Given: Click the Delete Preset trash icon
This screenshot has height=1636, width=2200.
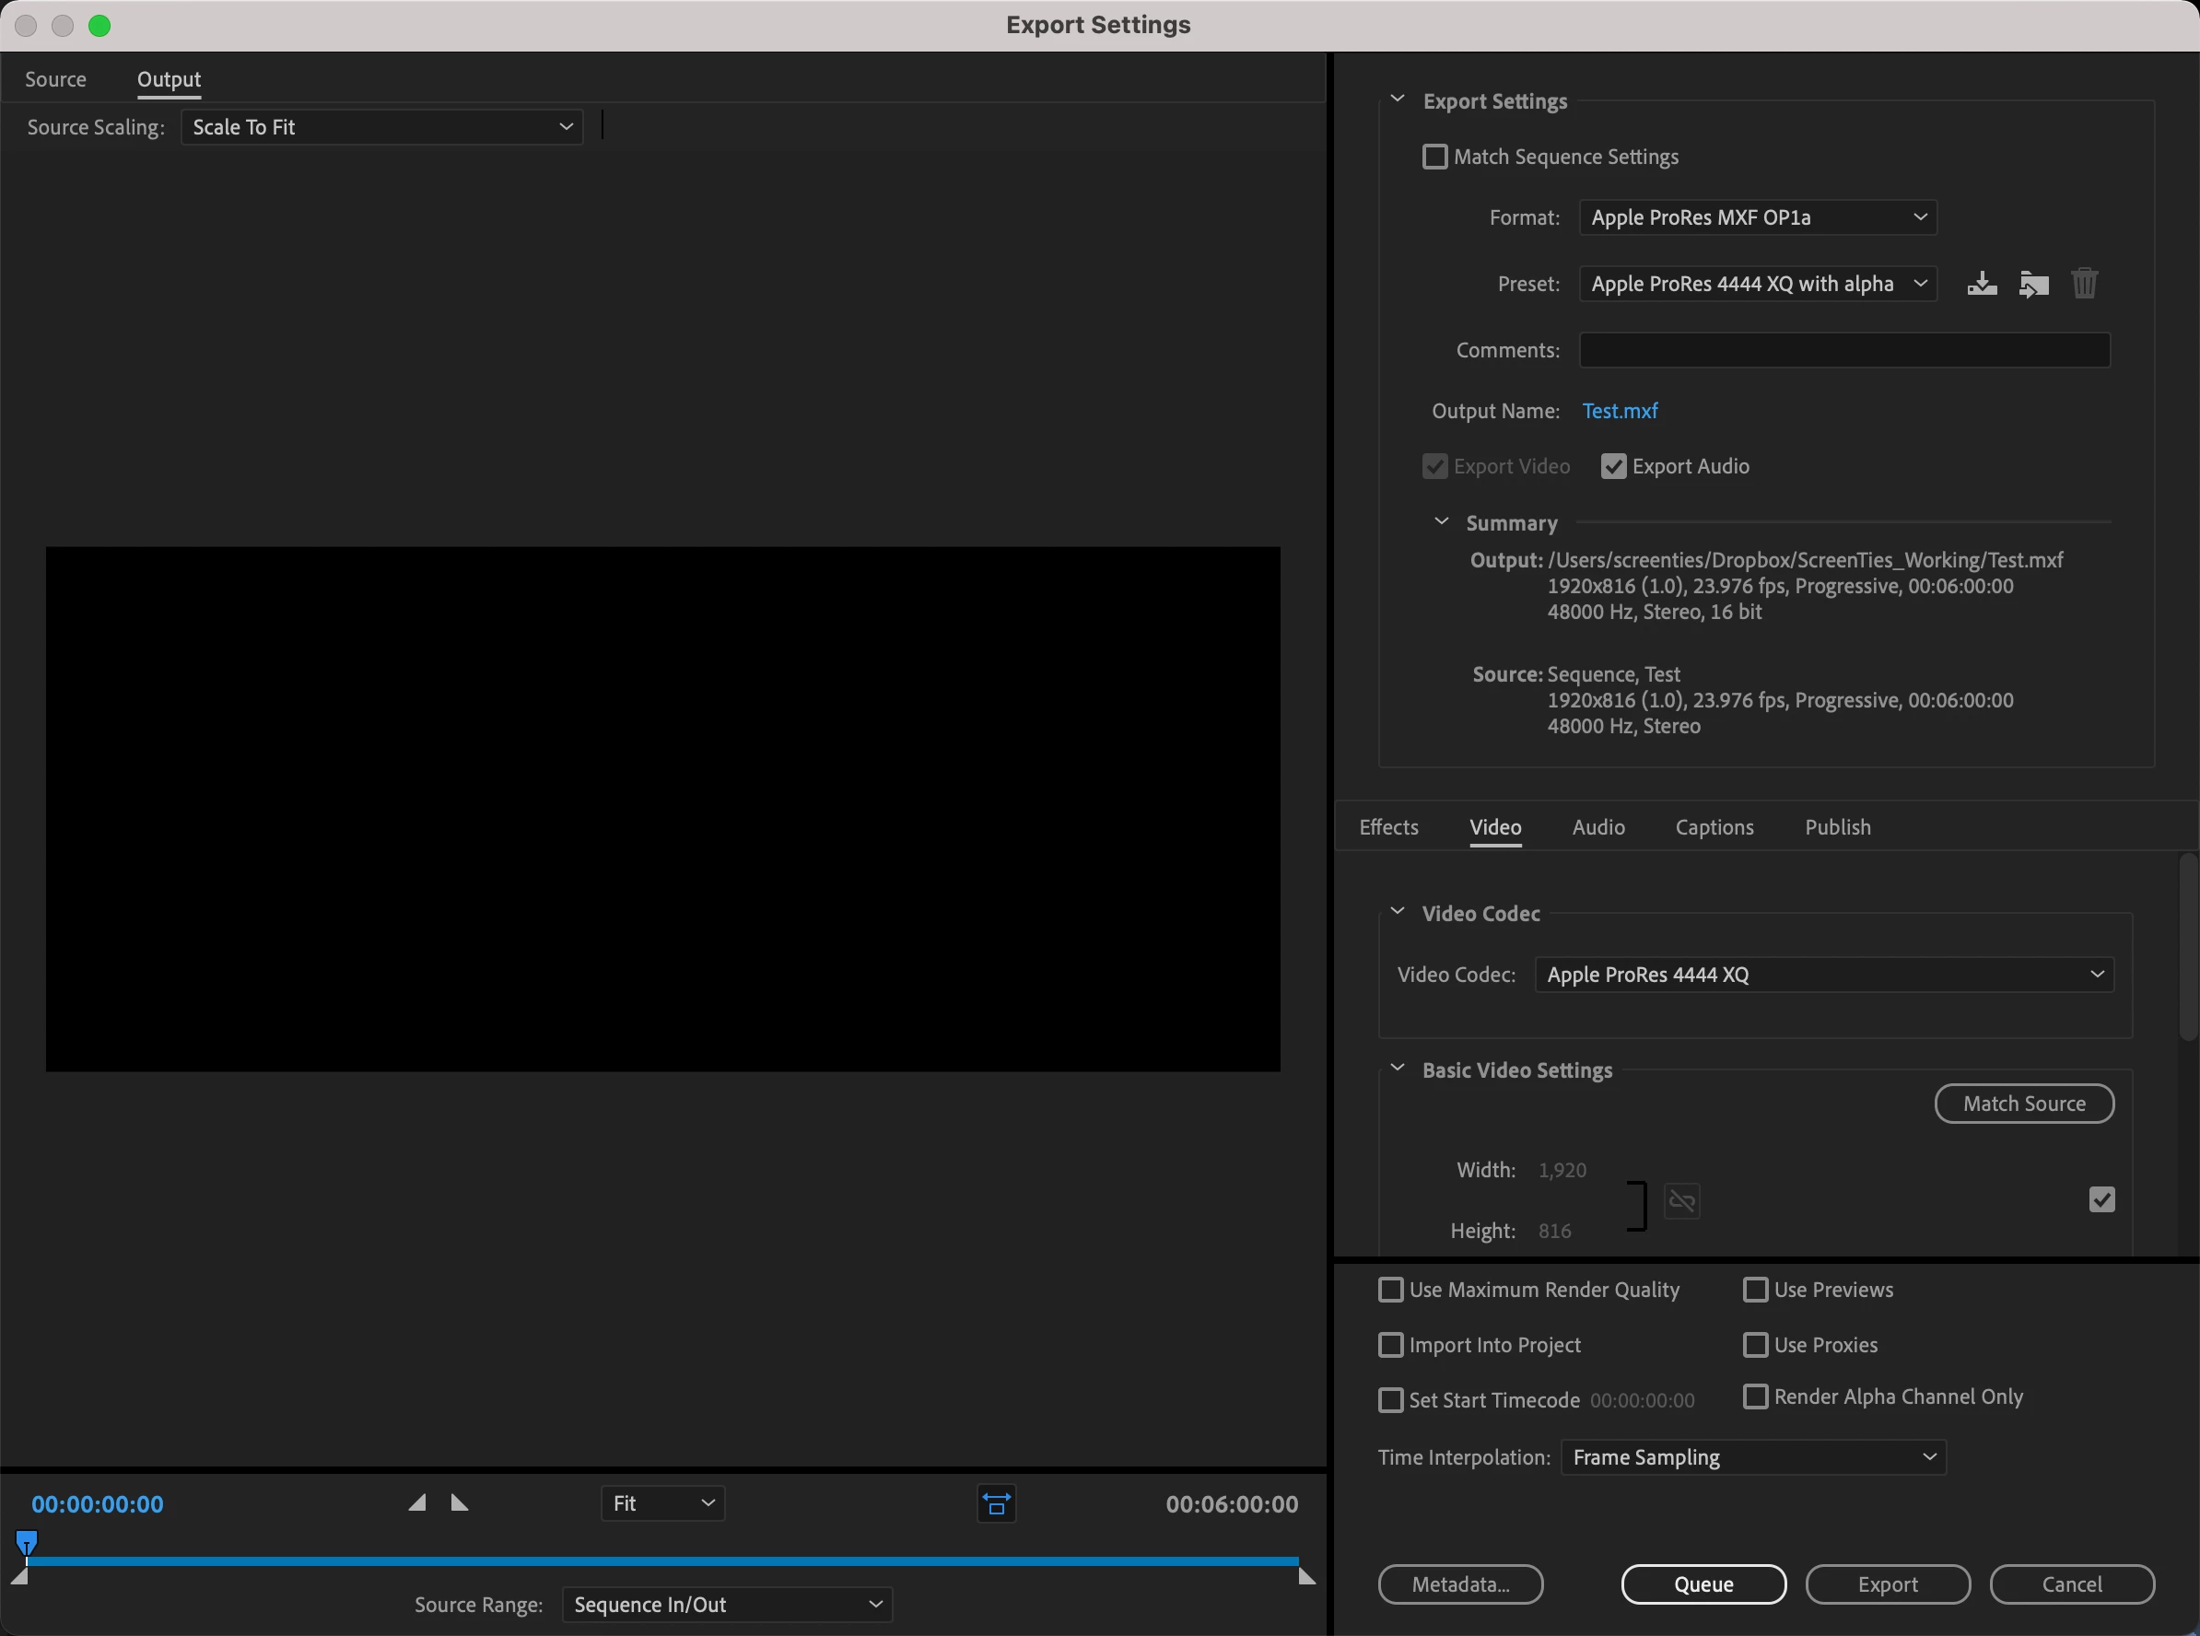Looking at the screenshot, I should coord(2084,285).
